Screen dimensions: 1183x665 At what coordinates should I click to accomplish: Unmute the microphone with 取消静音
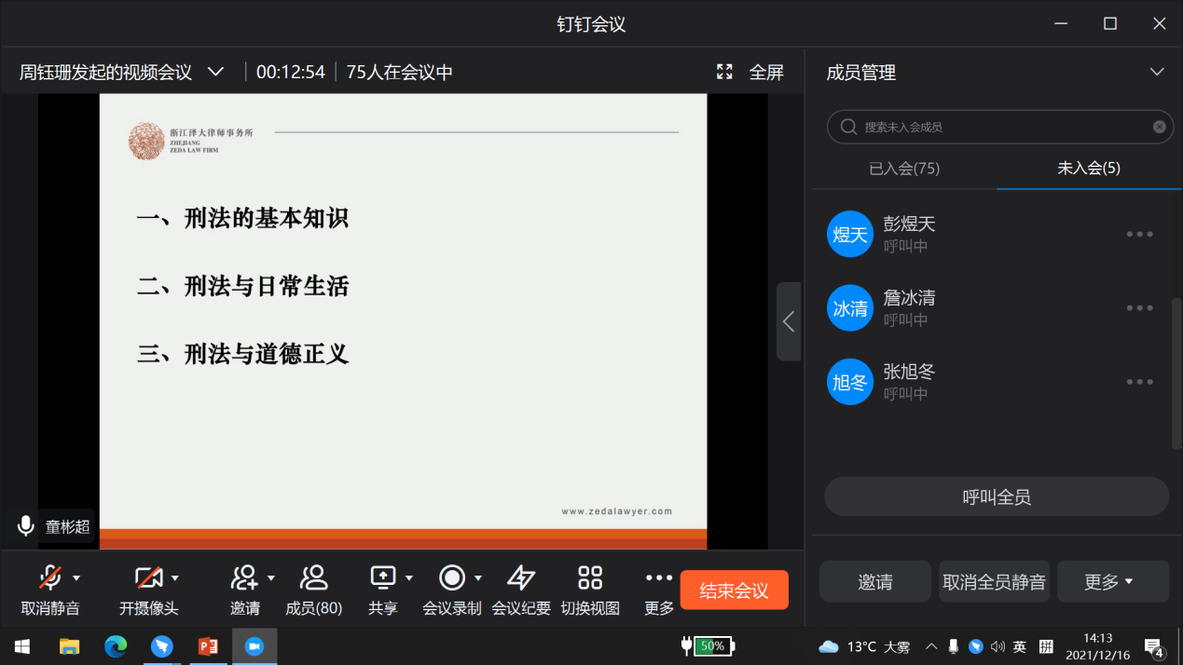(x=50, y=579)
